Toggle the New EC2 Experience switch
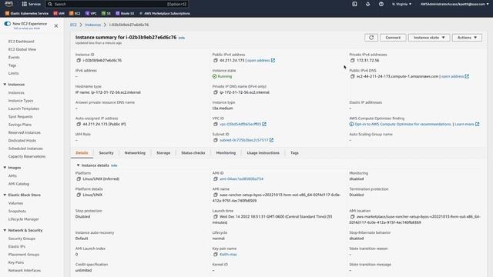Image resolution: width=493 pixels, height=277 pixels. coord(7,24)
